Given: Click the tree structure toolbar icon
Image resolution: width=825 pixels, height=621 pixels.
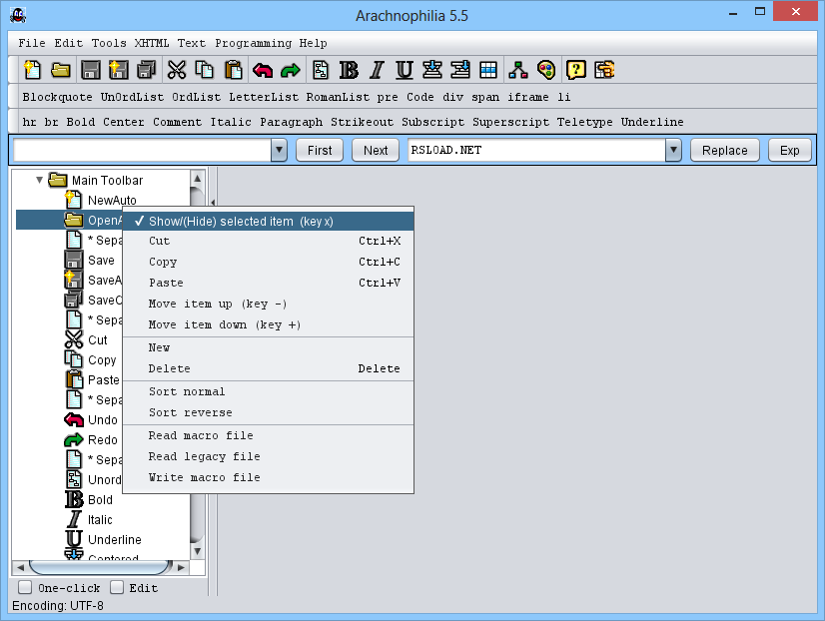Looking at the screenshot, I should (x=518, y=70).
